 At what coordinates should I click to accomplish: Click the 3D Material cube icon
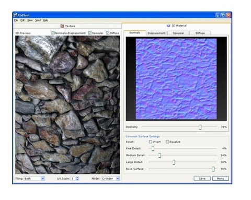pyautogui.click(x=168, y=26)
